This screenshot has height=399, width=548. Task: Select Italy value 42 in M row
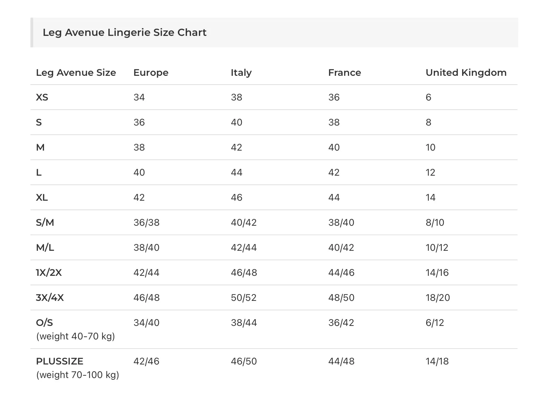point(236,148)
